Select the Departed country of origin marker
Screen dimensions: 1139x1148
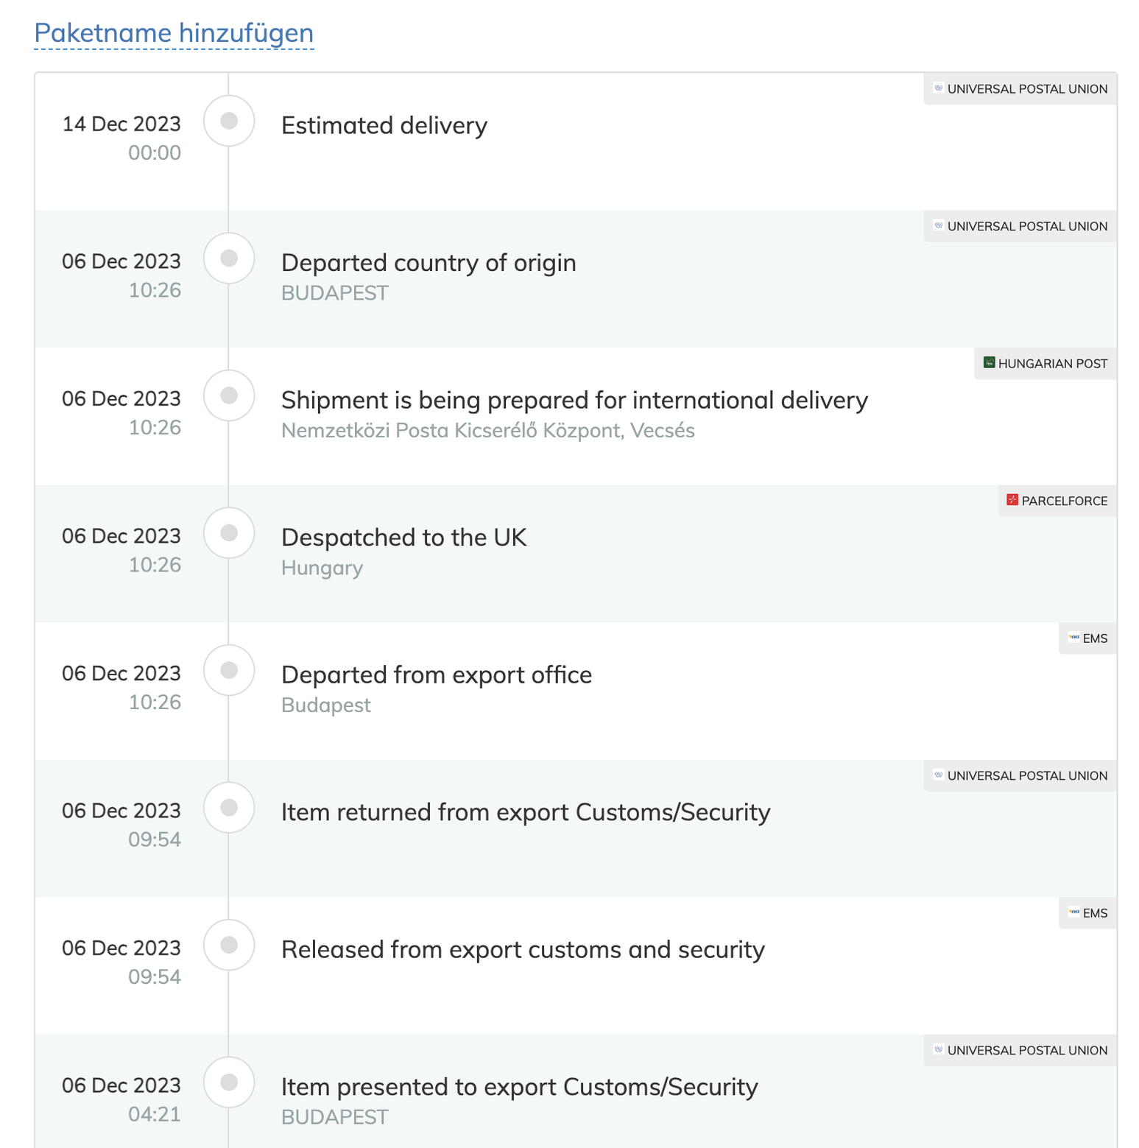[x=229, y=258]
